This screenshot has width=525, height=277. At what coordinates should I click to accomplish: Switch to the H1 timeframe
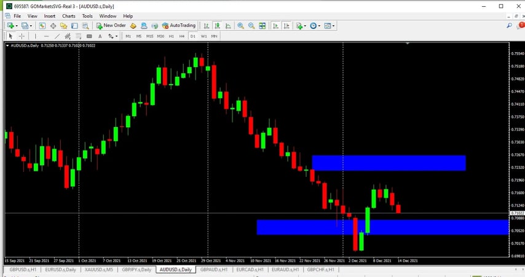point(171,36)
